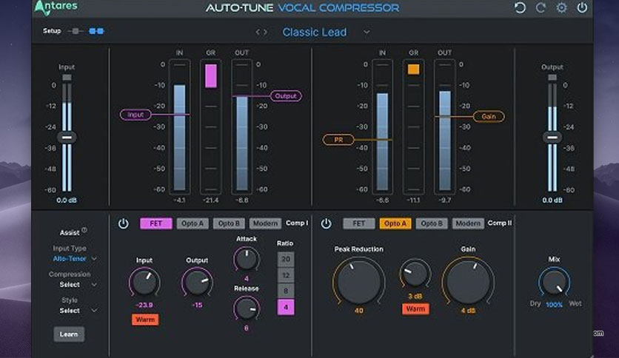
Task: Click the Comp II Gain knob
Action: click(x=468, y=282)
